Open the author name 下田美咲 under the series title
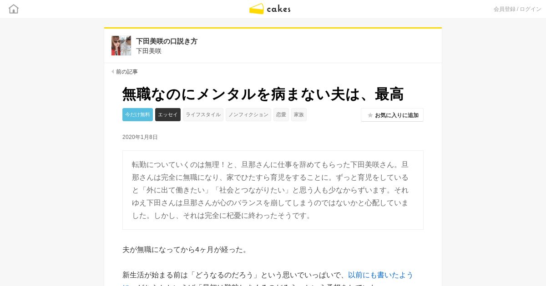The height and width of the screenshot is (286, 546). (x=149, y=51)
